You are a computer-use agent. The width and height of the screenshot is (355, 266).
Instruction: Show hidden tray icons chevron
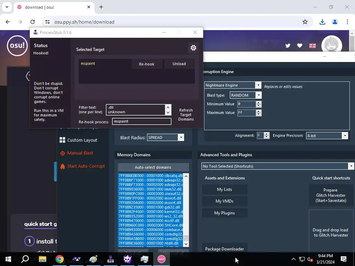click(293, 259)
